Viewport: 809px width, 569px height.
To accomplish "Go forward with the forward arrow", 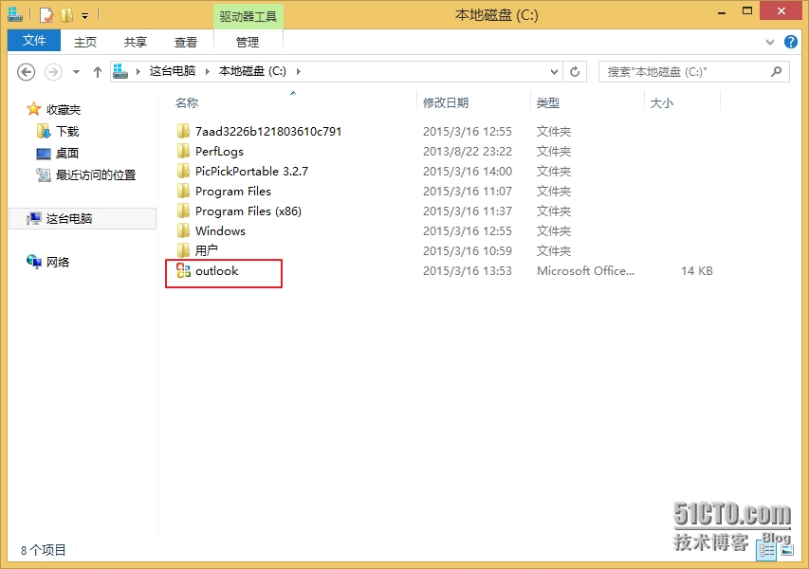I will pyautogui.click(x=53, y=72).
